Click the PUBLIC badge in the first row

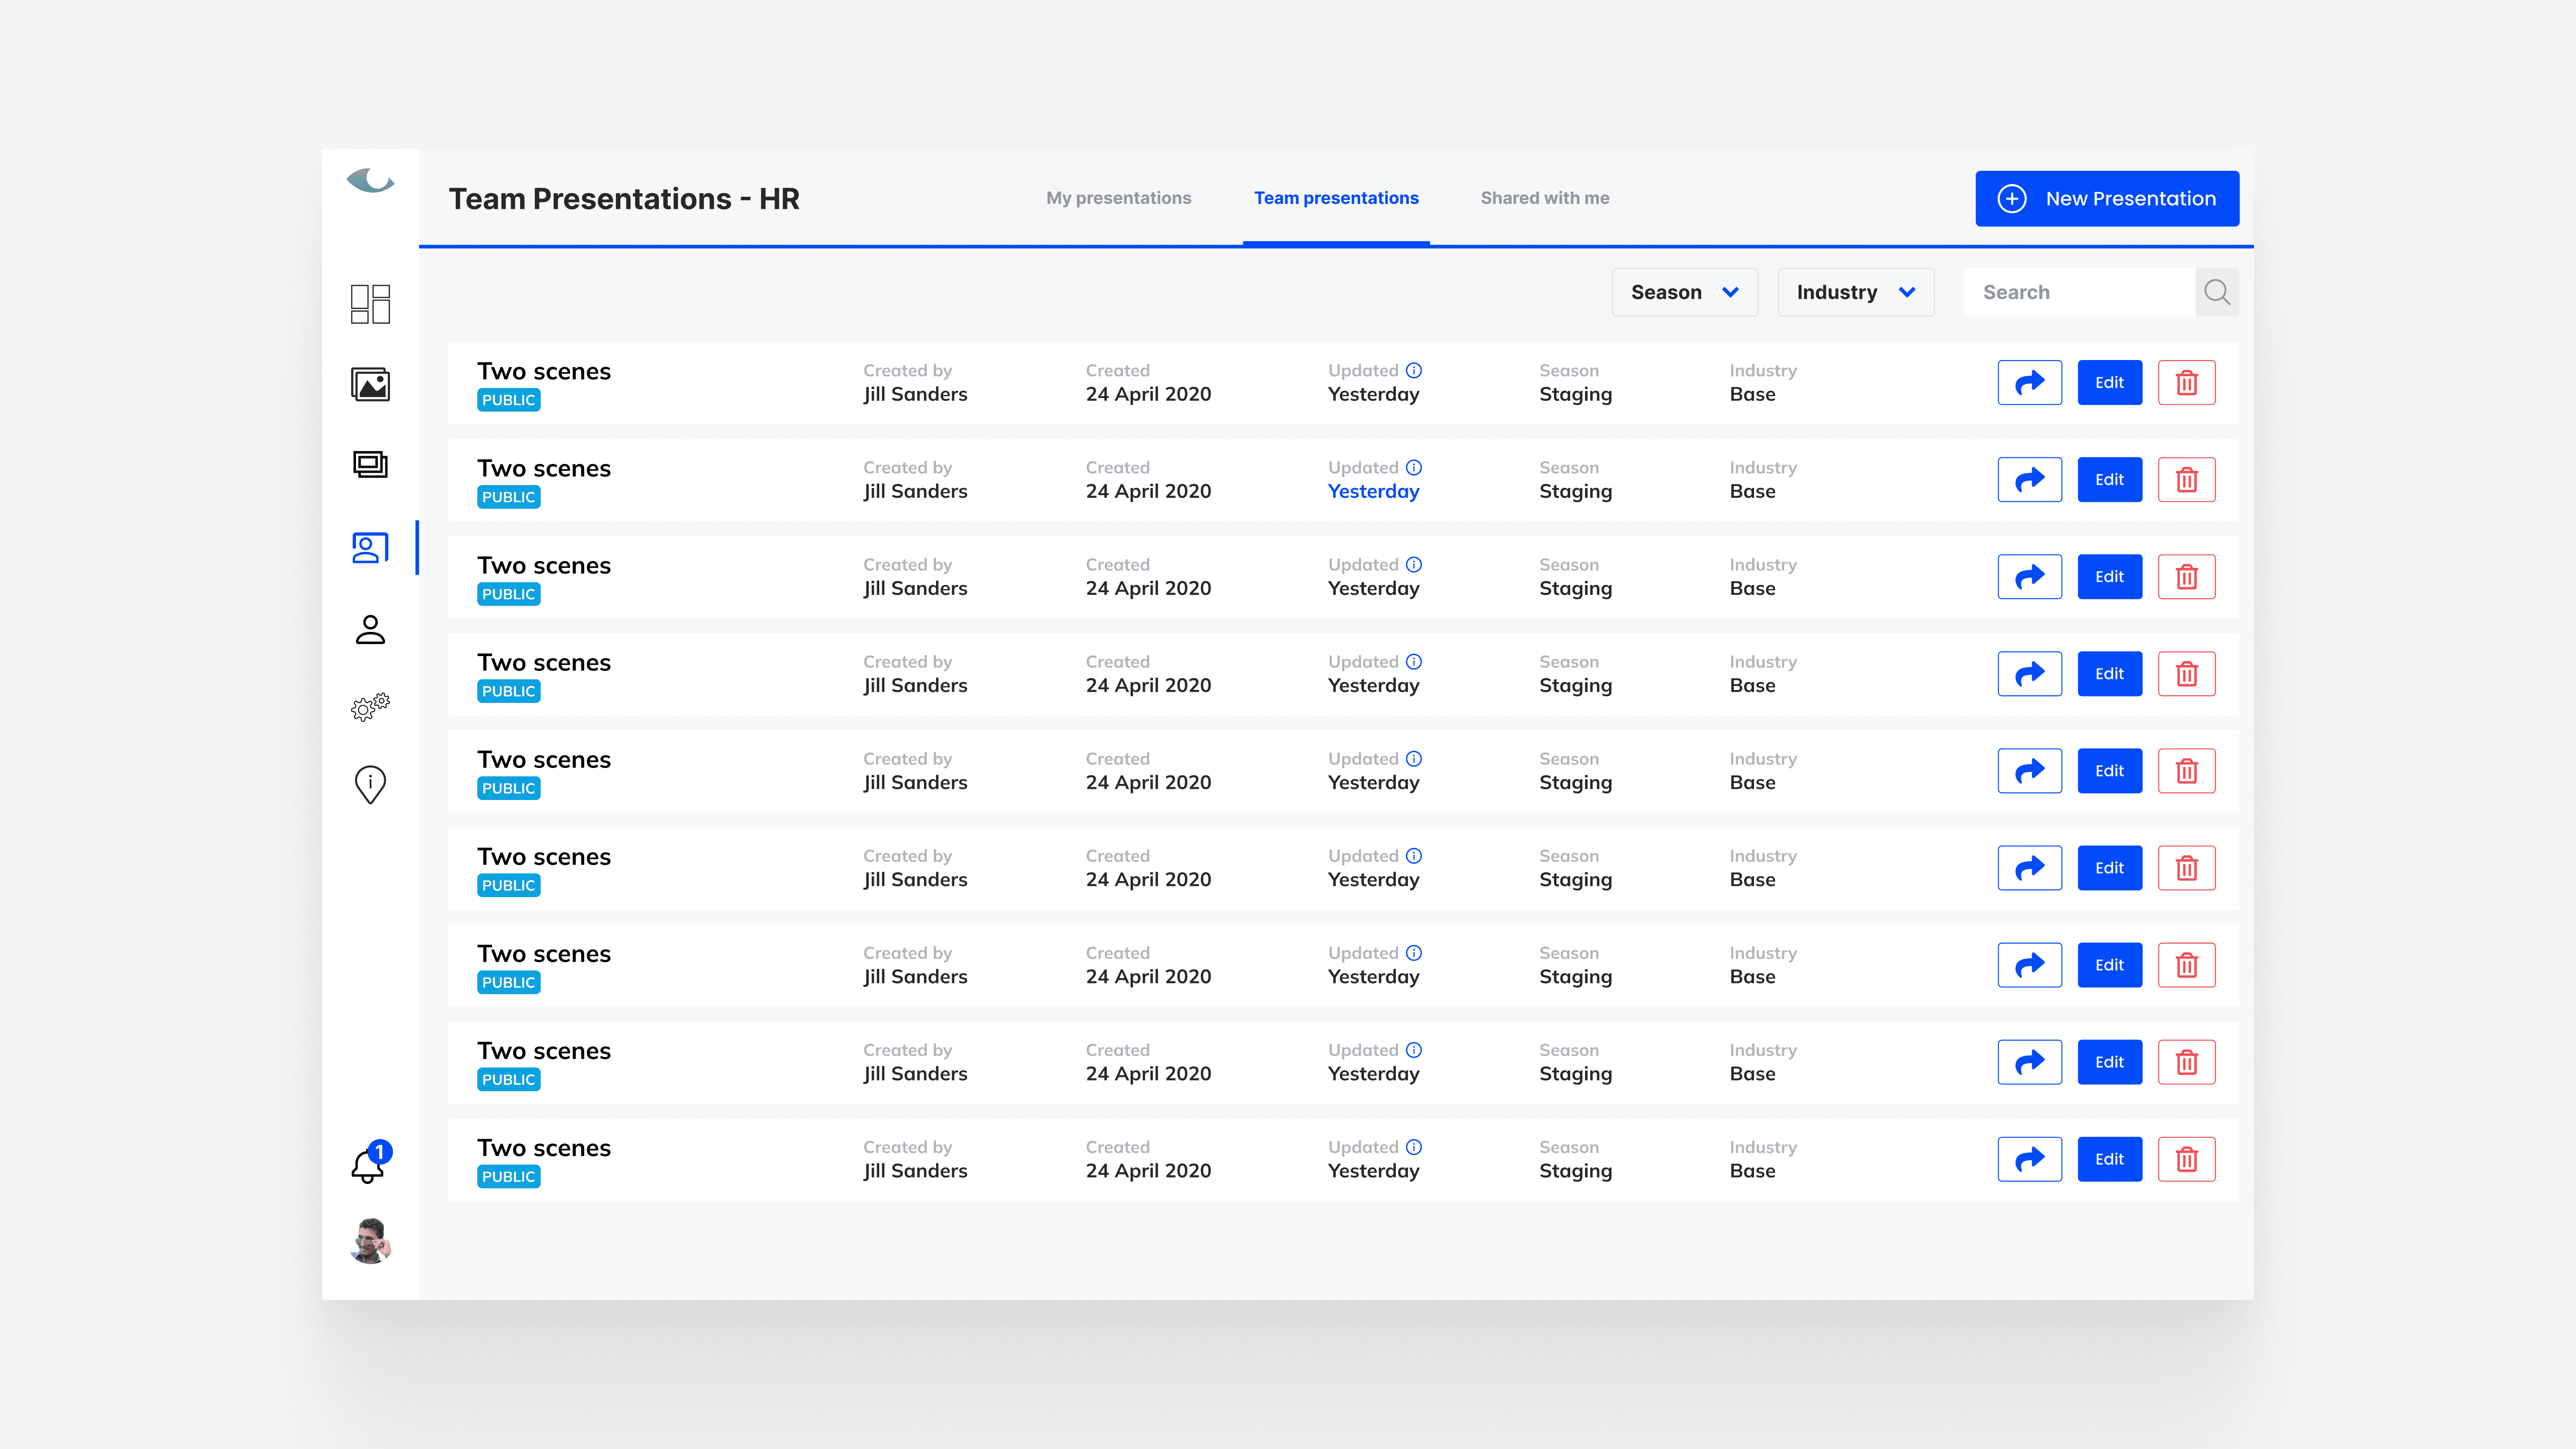coord(509,400)
